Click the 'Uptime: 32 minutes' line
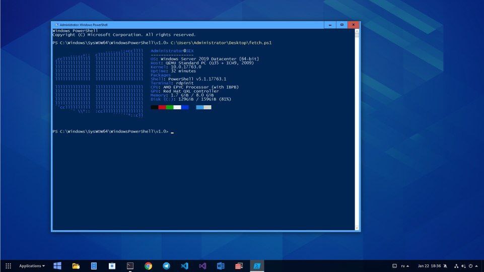This screenshot has width=484, height=272. pos(173,71)
